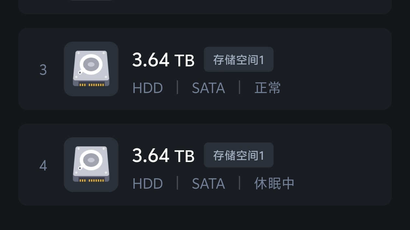Check the 正常 status of disk 3
410x230 pixels.
pyautogui.click(x=267, y=88)
